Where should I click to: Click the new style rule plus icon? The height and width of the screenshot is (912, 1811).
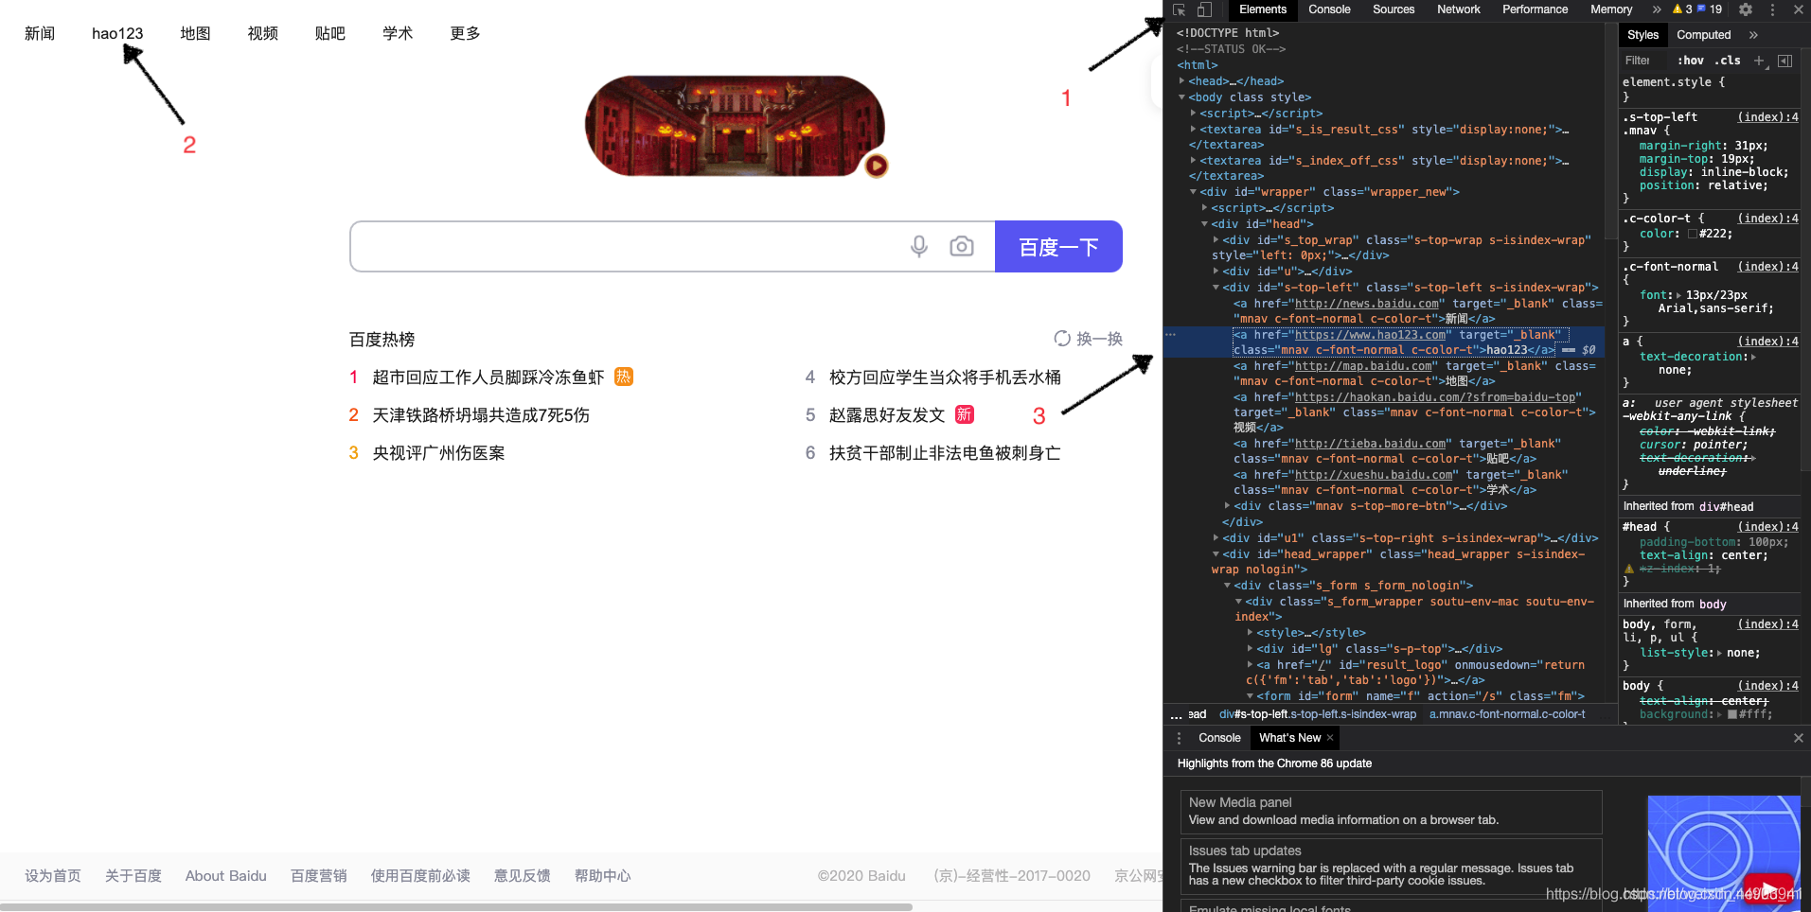(x=1759, y=61)
